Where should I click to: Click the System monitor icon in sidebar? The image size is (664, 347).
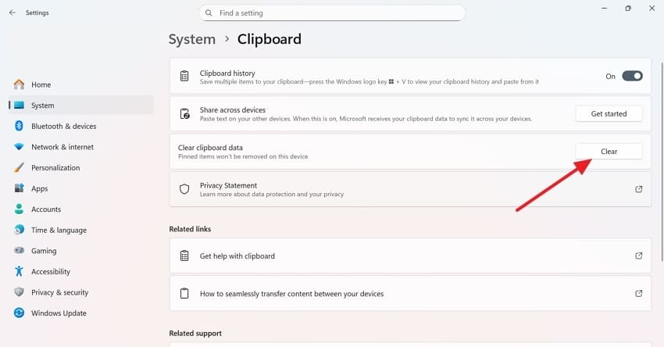(x=19, y=105)
